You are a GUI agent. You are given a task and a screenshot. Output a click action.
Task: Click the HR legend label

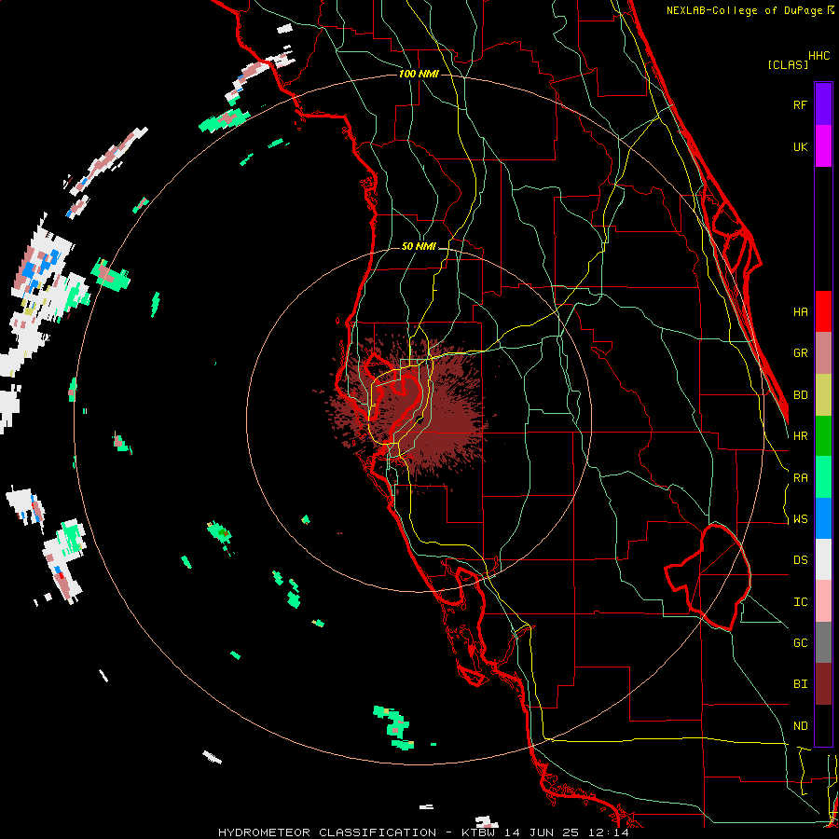800,436
